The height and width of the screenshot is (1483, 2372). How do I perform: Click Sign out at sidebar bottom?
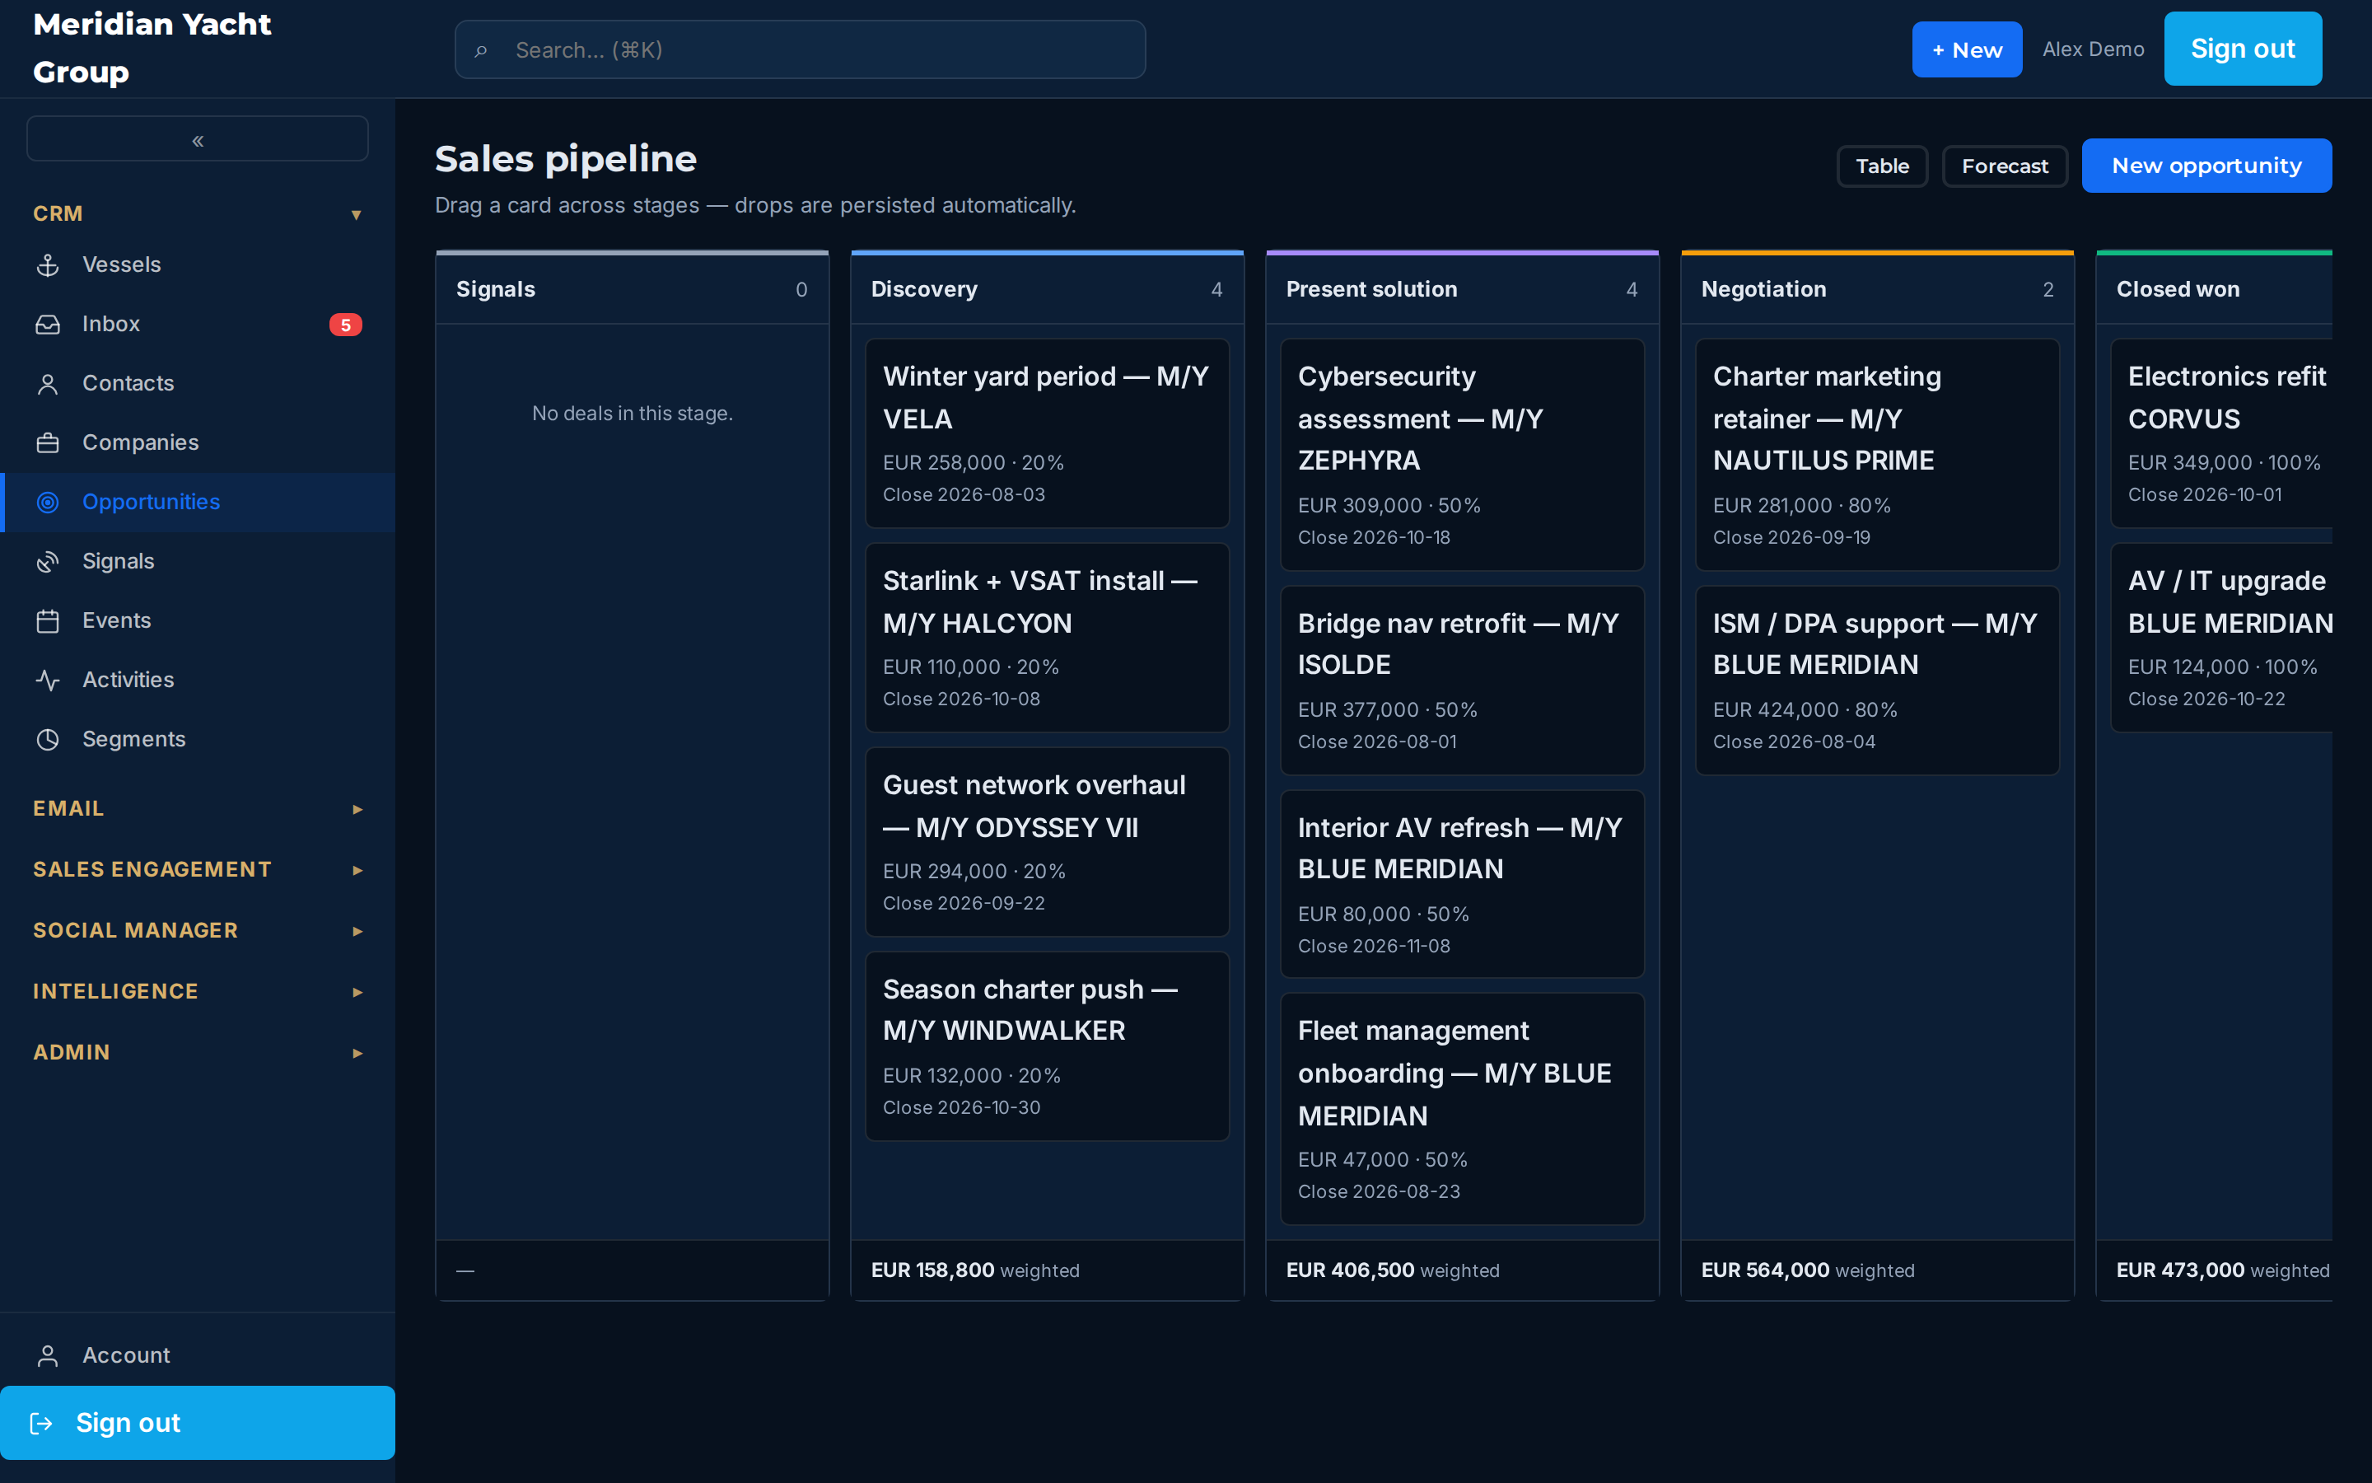click(x=198, y=1423)
